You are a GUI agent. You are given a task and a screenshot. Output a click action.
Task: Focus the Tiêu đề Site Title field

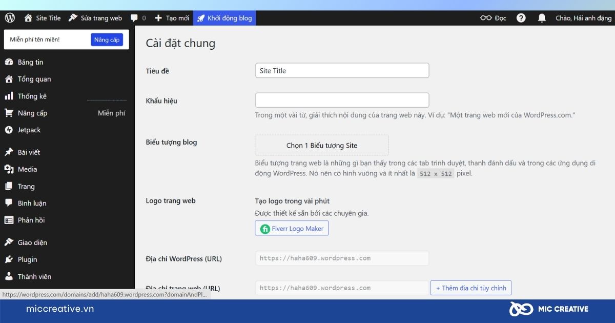tap(342, 71)
